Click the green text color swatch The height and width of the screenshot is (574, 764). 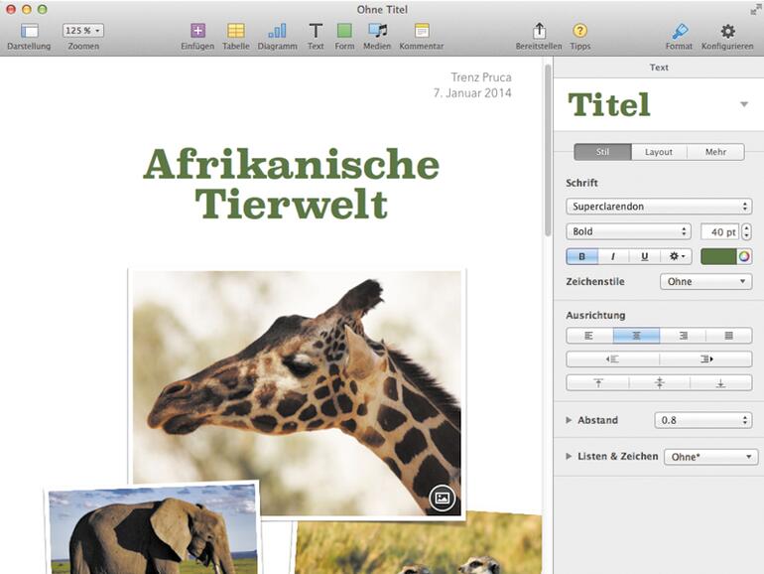tap(717, 256)
